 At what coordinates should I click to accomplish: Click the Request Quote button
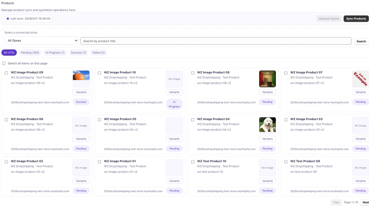(329, 18)
